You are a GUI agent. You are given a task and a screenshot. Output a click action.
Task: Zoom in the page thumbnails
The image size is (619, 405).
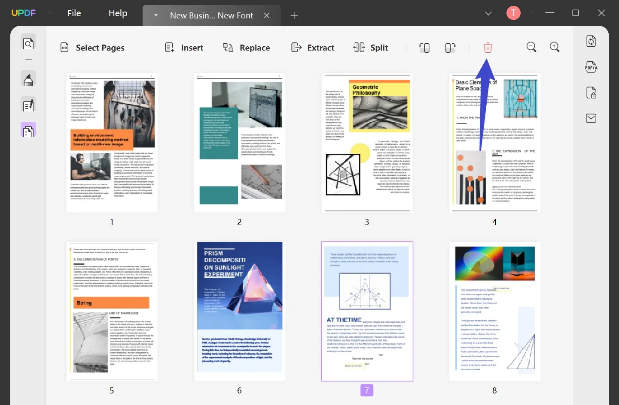555,47
